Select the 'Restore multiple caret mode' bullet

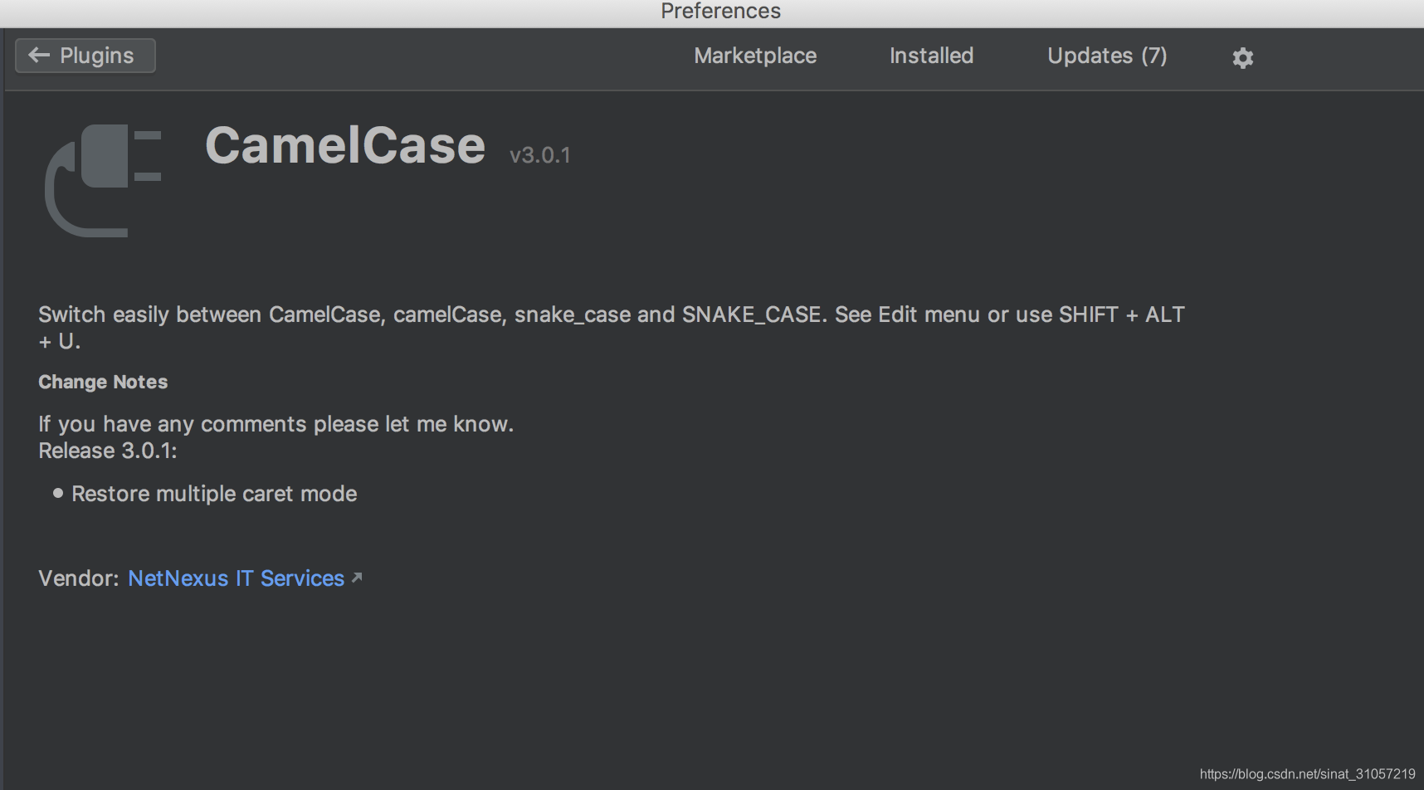click(x=214, y=494)
